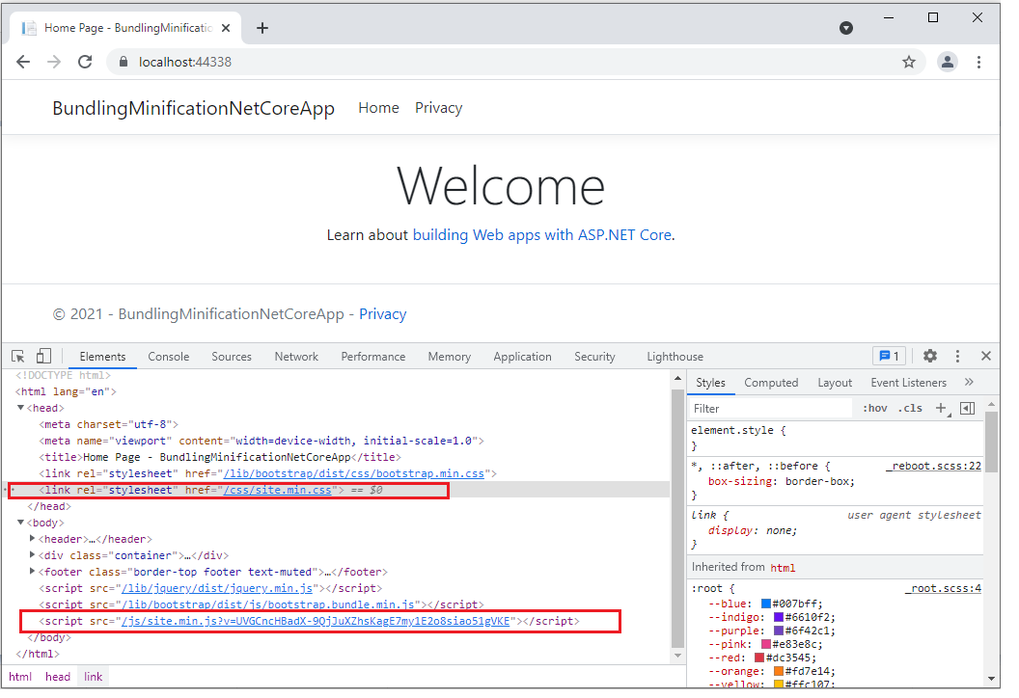Open the Chrome profile avatar

[x=948, y=62]
